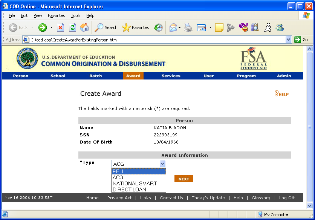
Task: Follow the Contact Us footer link
Action: coord(171,198)
